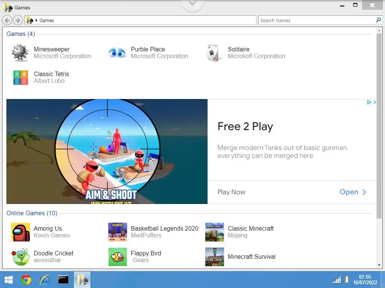Click the .Gears publisher text
This screenshot has width=385, height=288.
[x=140, y=260]
